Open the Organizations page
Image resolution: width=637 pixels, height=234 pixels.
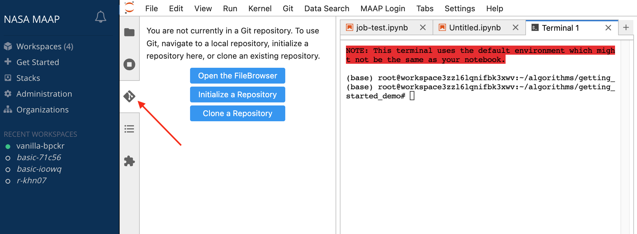[43, 109]
